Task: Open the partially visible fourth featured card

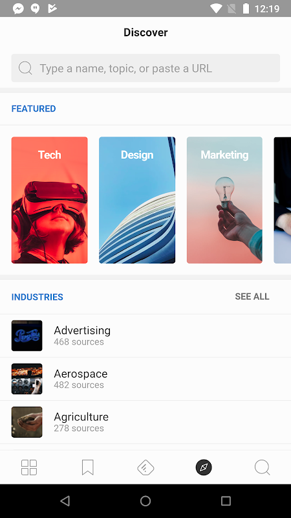Action: pyautogui.click(x=283, y=200)
